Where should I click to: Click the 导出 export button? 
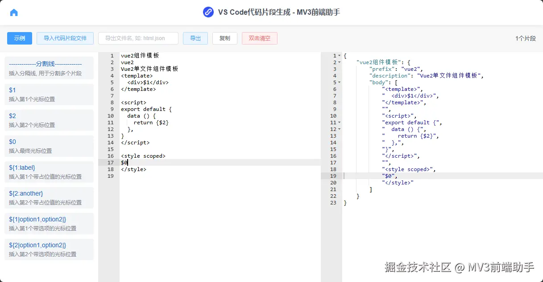point(195,38)
